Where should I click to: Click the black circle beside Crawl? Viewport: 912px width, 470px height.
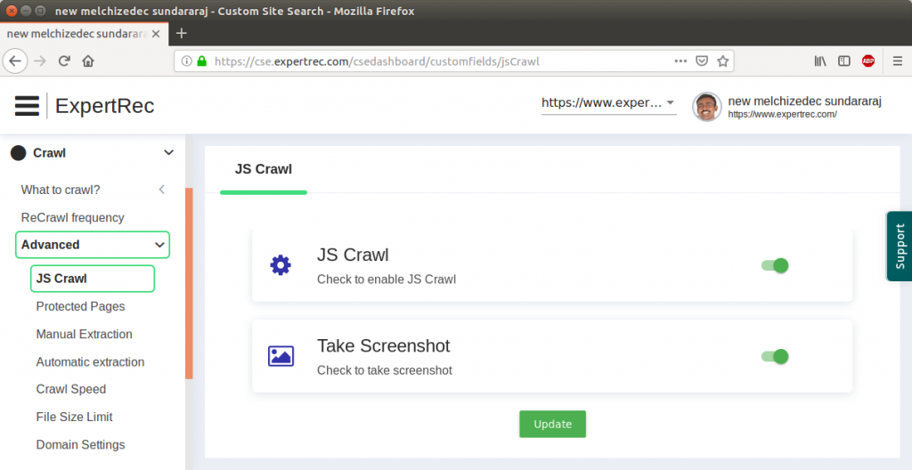pyautogui.click(x=19, y=153)
